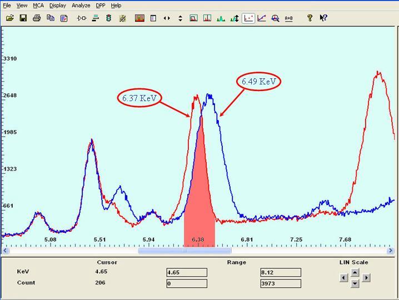This screenshot has width=399, height=300.
Task: Click the LIN Scale label
Action: tap(353, 262)
